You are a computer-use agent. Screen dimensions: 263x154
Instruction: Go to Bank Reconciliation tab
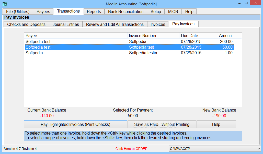coord(126,12)
